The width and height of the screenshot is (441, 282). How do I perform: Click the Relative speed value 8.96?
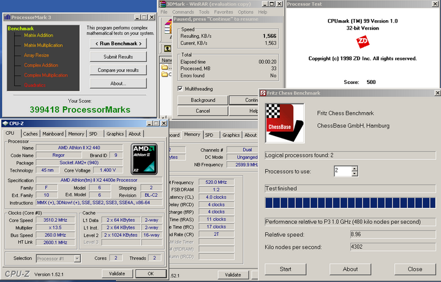coord(393,234)
